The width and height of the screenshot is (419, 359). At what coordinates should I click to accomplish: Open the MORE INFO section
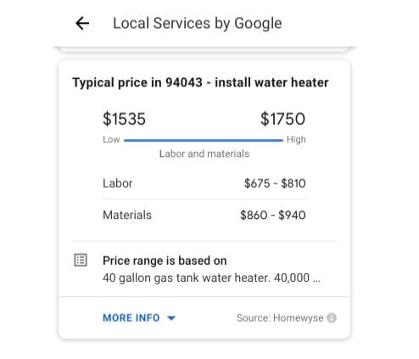click(x=139, y=318)
